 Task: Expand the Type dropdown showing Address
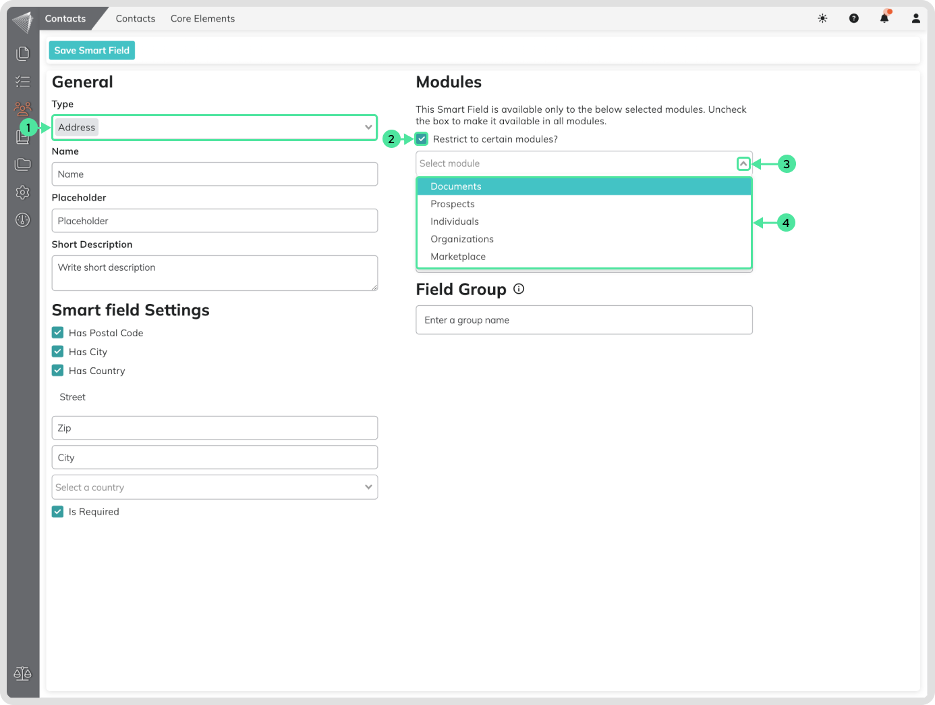tap(368, 127)
